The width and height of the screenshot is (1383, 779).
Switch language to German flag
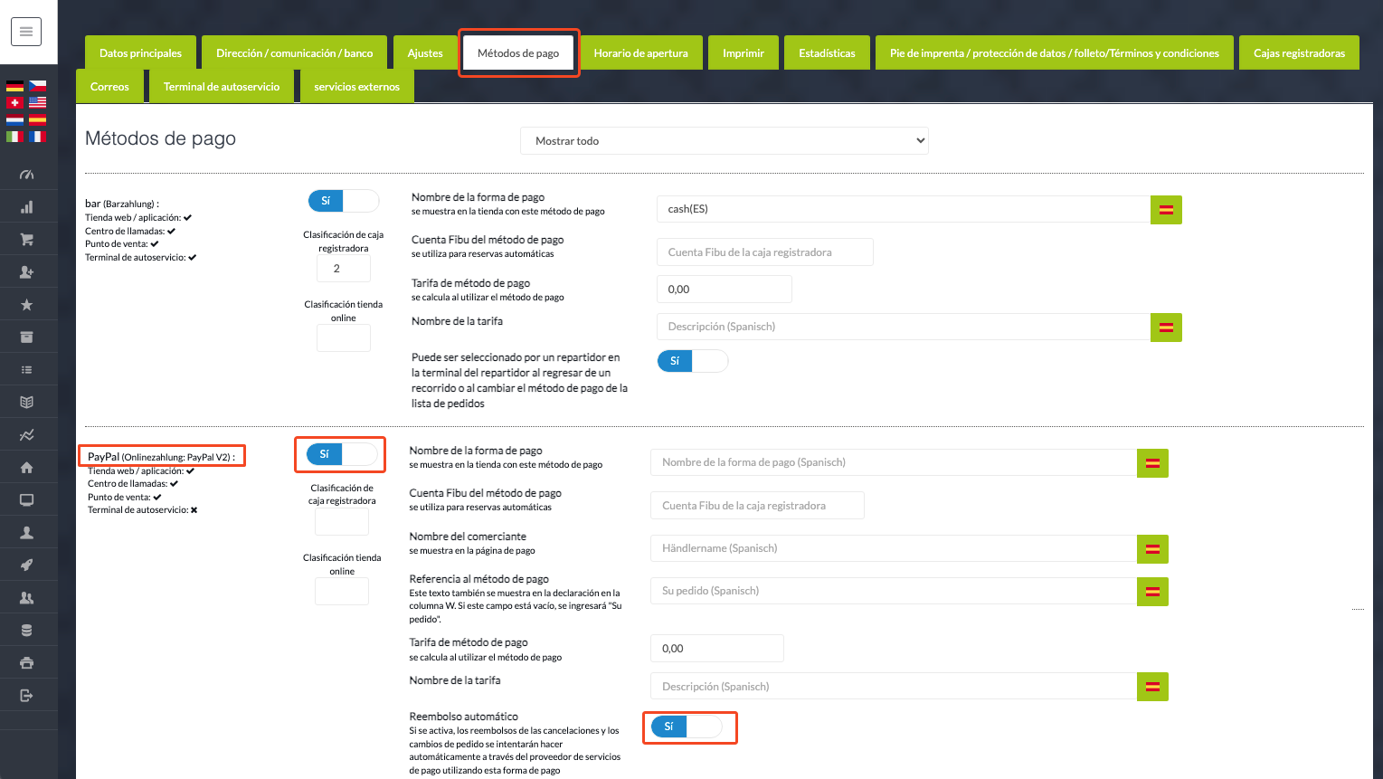[14, 86]
